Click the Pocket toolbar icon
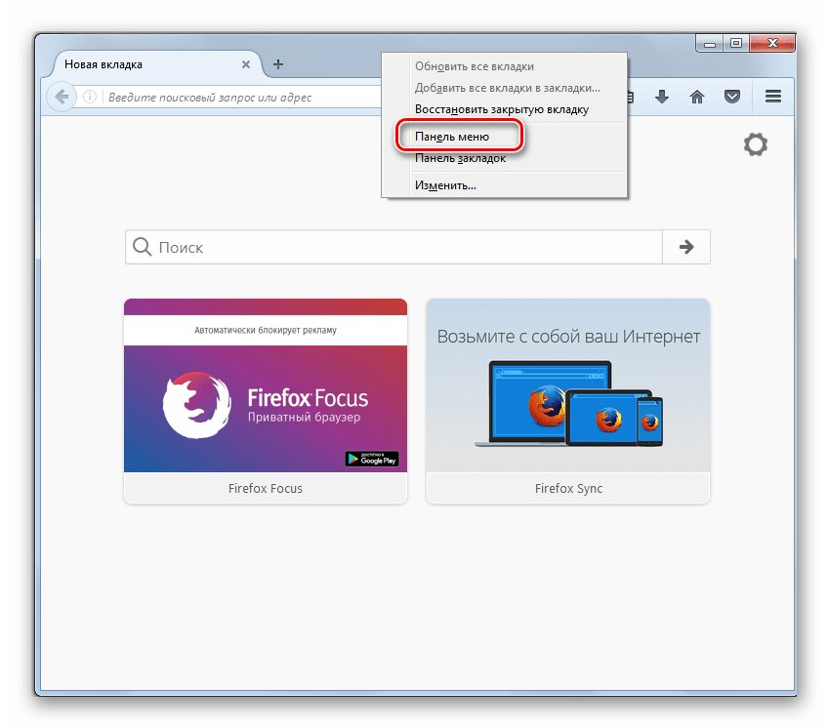Image resolution: width=828 pixels, height=728 pixels. point(732,97)
